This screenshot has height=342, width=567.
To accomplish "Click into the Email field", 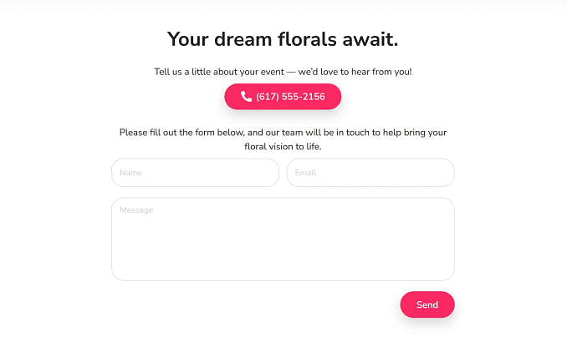I will pyautogui.click(x=370, y=173).
